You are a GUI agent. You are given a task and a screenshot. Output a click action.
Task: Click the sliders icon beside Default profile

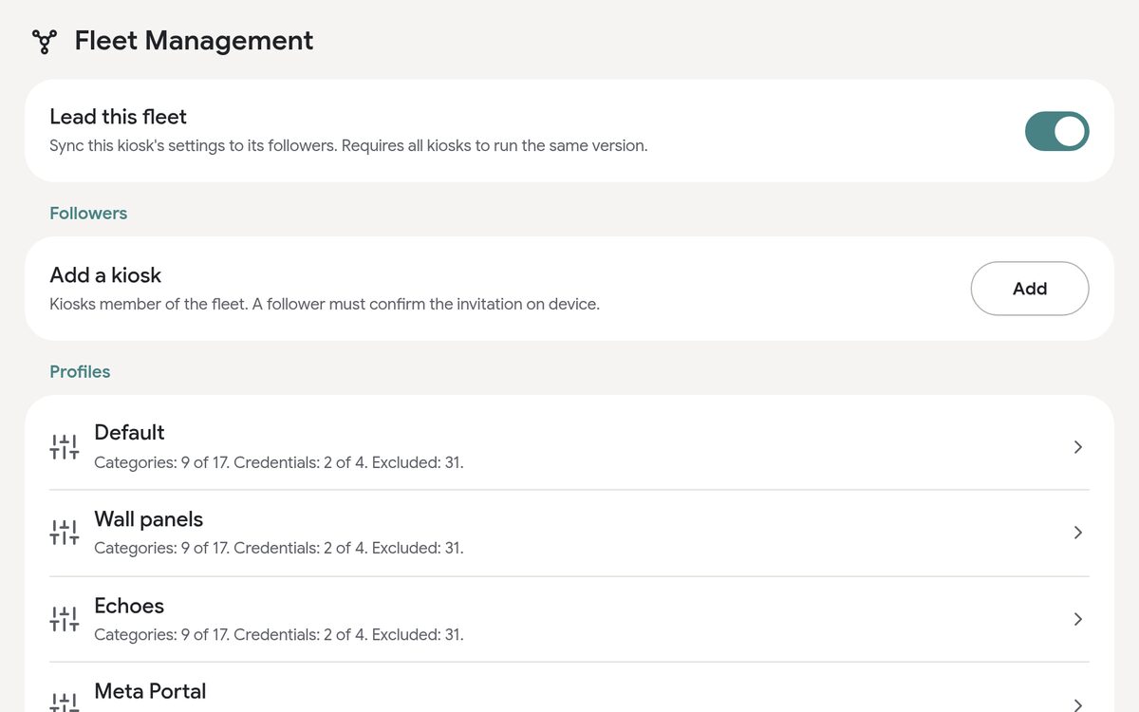pos(65,447)
